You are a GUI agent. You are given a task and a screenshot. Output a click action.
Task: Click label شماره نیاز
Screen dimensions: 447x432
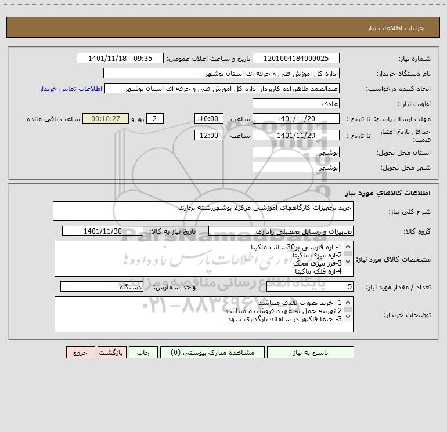pos(414,59)
